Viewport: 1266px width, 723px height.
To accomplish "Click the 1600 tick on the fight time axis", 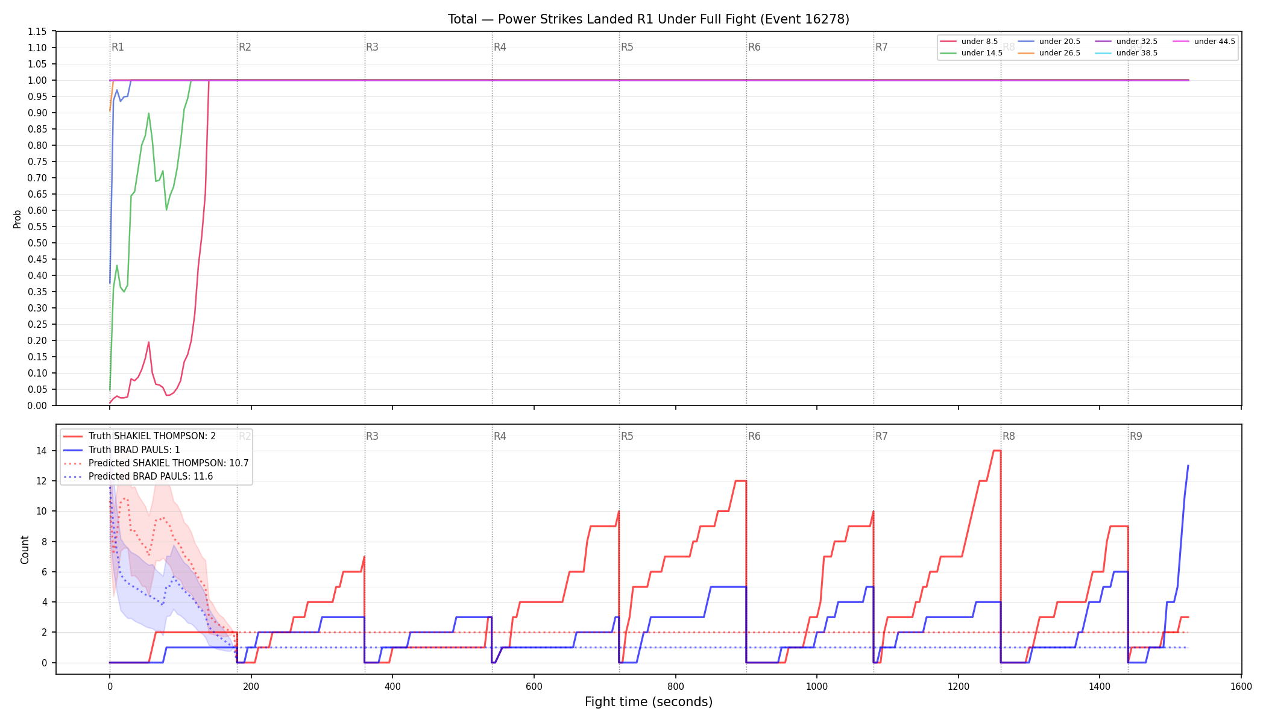I will pyautogui.click(x=1241, y=687).
